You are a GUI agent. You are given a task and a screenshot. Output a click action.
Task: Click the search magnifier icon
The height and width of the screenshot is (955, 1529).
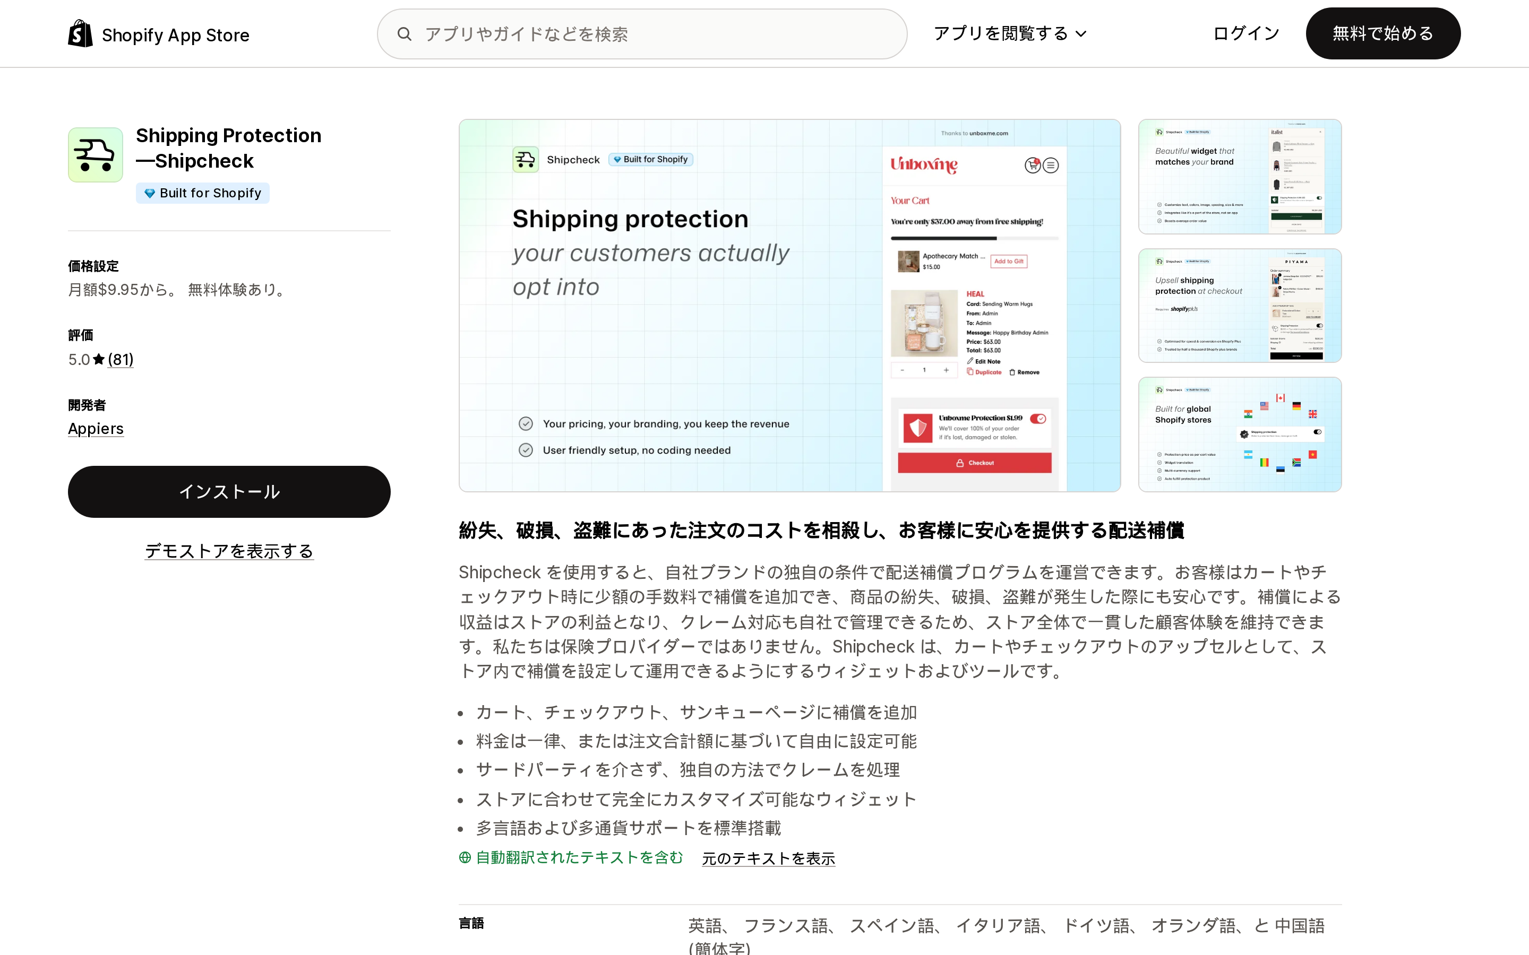point(405,34)
